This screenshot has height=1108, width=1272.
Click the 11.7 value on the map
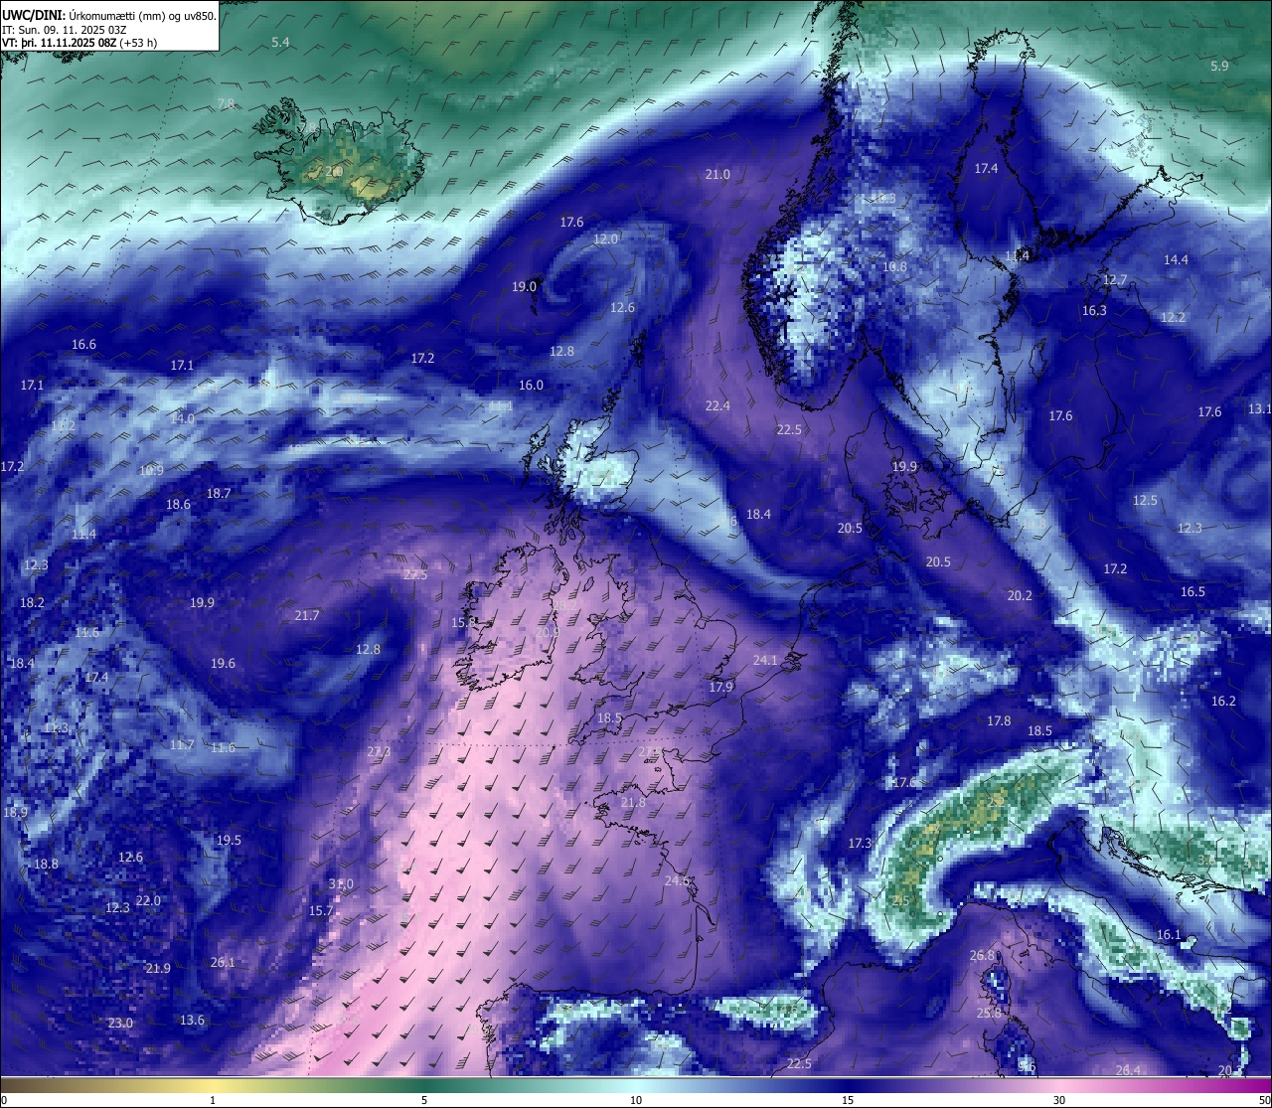[x=182, y=744]
